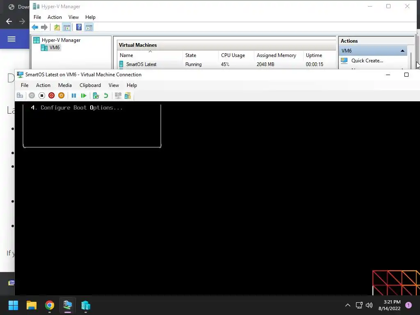
Task: Collapse the VM6 section in Actions pane
Action: coord(402,50)
